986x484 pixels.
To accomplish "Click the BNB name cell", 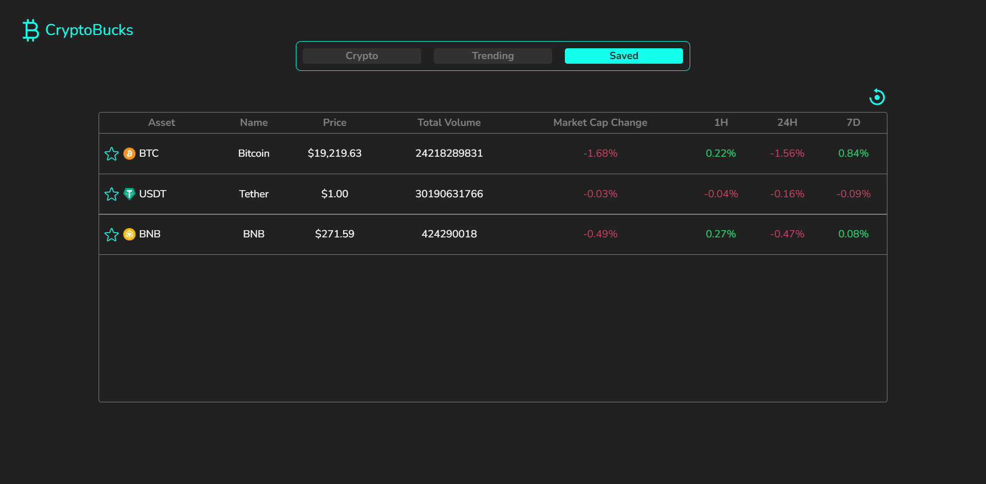I will tap(254, 234).
